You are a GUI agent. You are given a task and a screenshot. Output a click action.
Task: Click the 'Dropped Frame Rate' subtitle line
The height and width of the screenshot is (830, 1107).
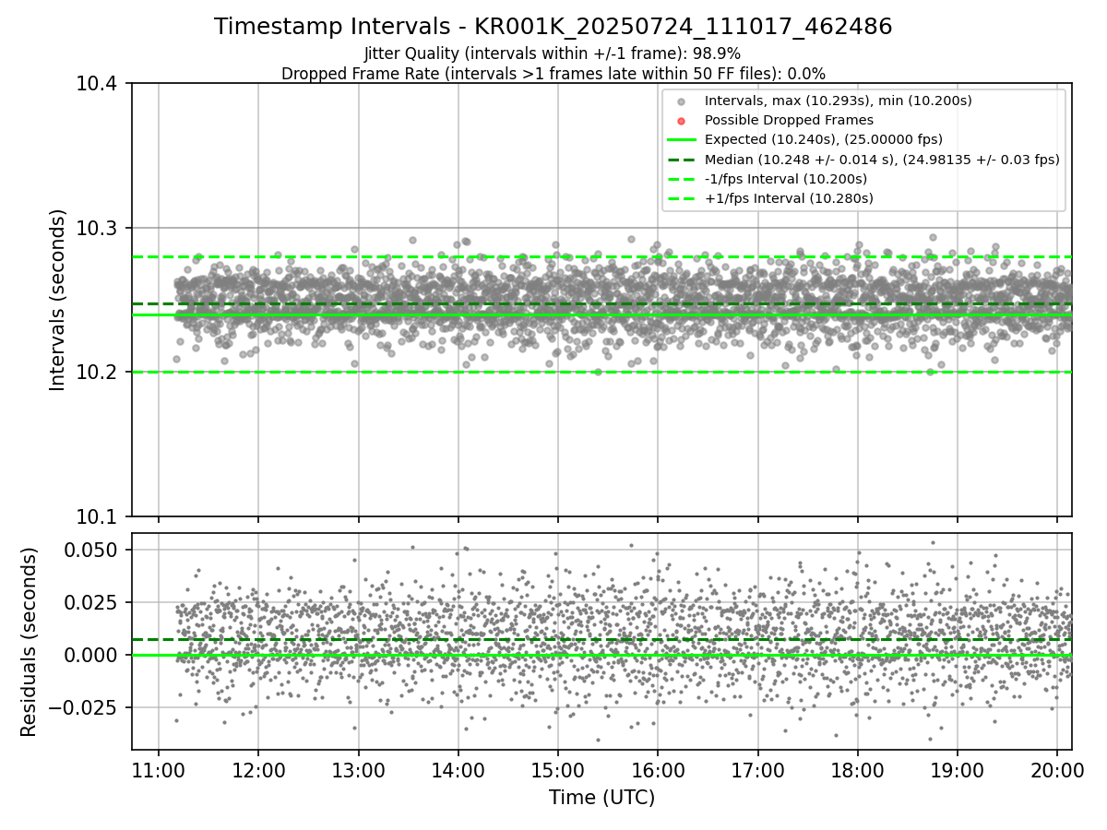pos(553,74)
